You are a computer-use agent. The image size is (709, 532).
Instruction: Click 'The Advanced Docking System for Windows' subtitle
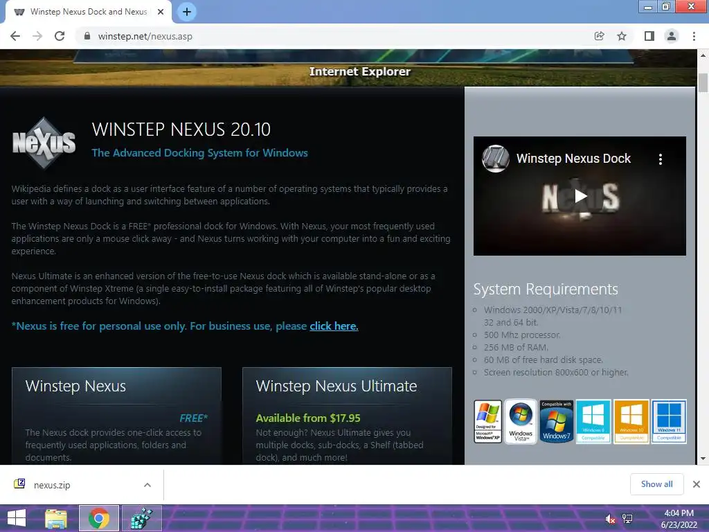coord(199,153)
